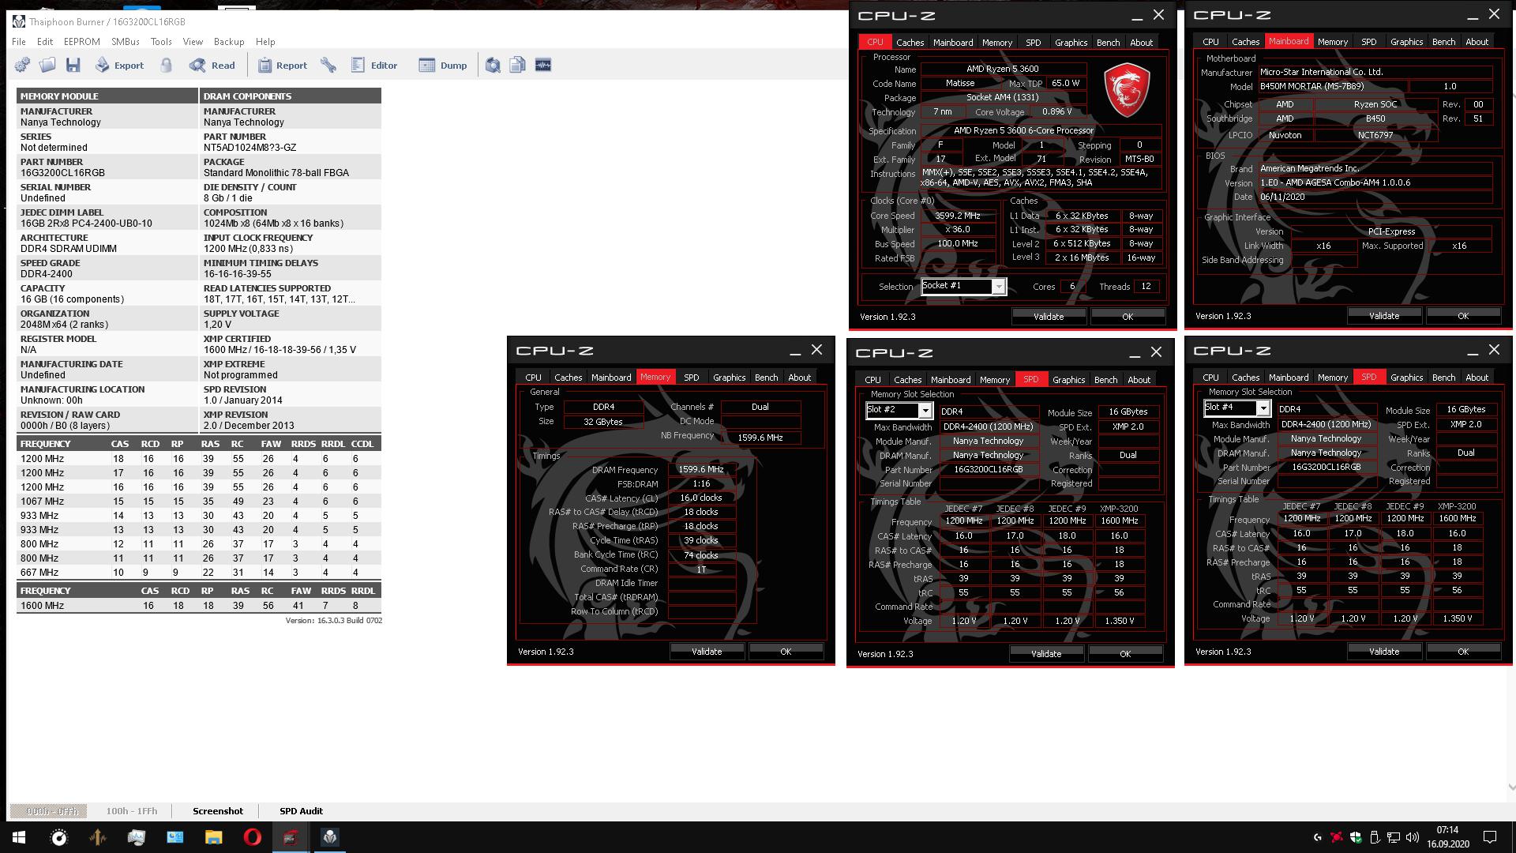
Task: Open Opera browser from the taskbar
Action: [252, 837]
